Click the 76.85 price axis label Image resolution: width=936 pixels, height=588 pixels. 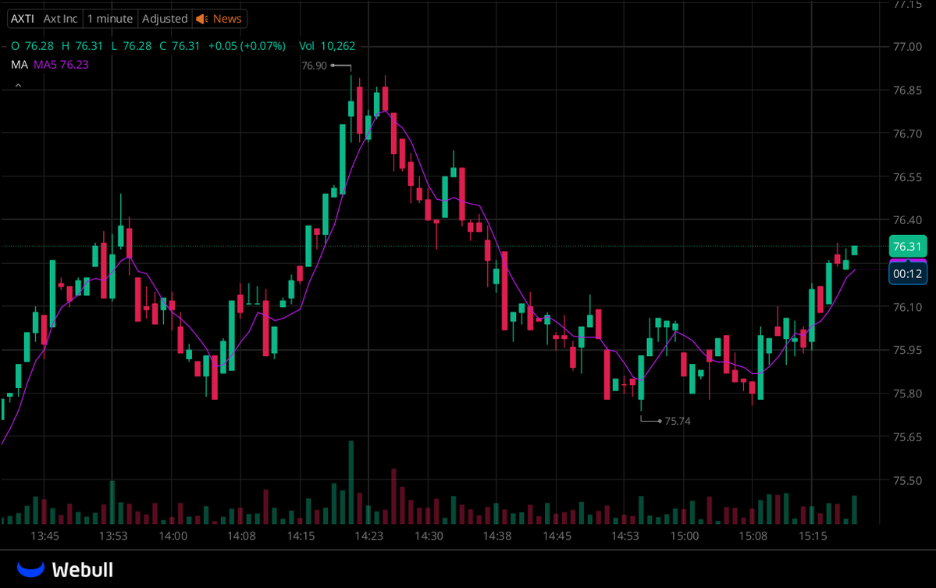tap(907, 90)
